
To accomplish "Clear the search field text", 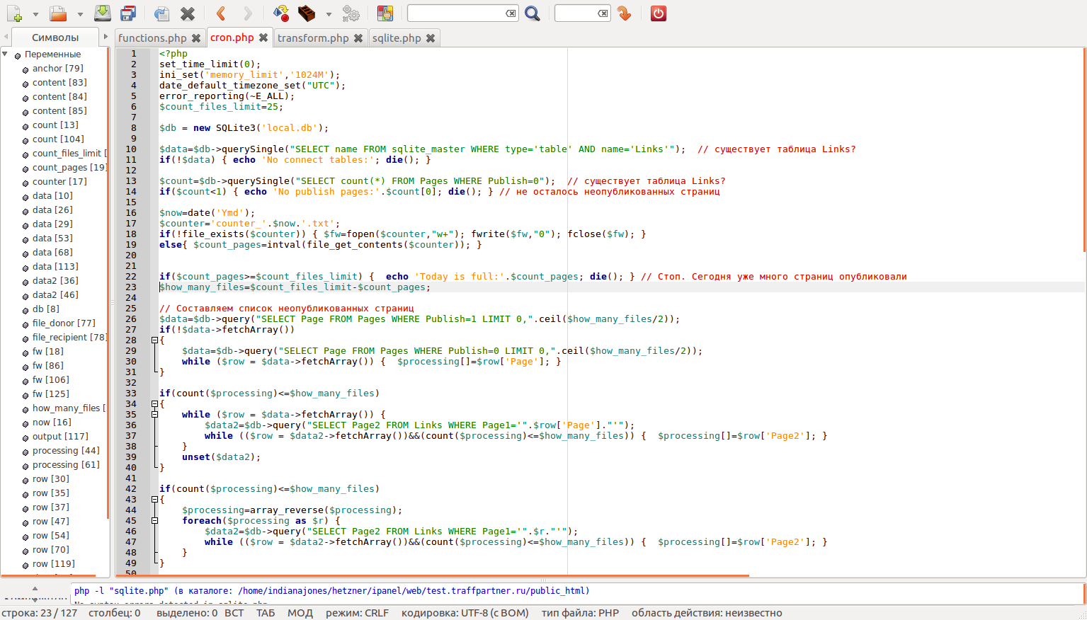I will pyautogui.click(x=511, y=13).
